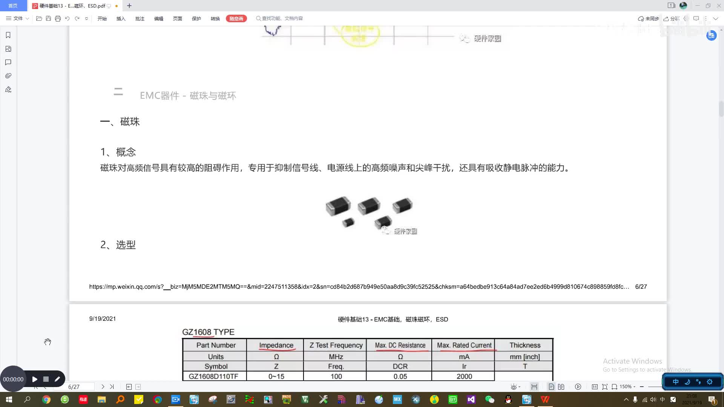Open the Windows Start menu
Image resolution: width=724 pixels, height=407 pixels.
pos(9,399)
